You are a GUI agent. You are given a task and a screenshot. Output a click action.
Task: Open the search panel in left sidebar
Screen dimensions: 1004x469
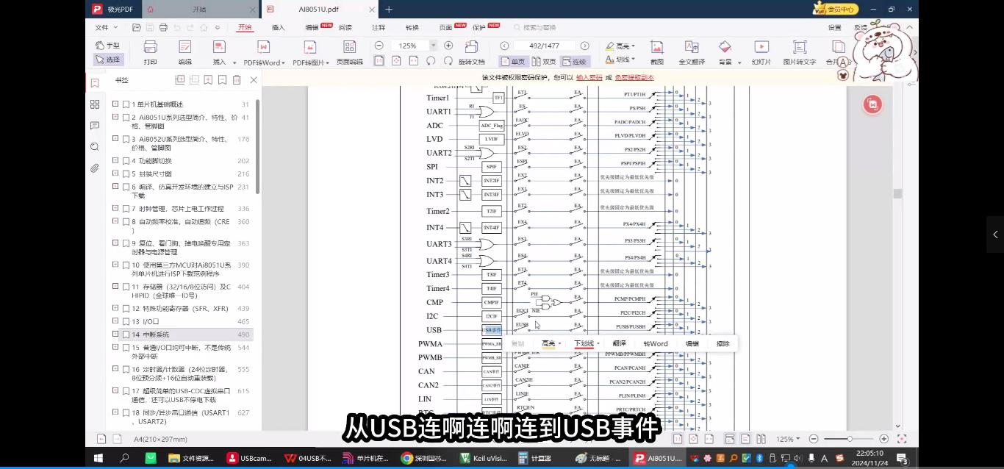94,147
